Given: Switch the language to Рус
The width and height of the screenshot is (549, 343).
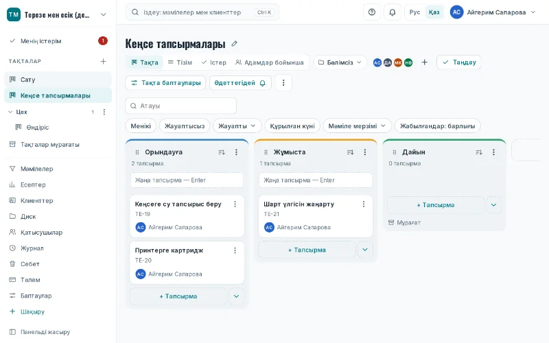Looking at the screenshot, I should pyautogui.click(x=414, y=12).
